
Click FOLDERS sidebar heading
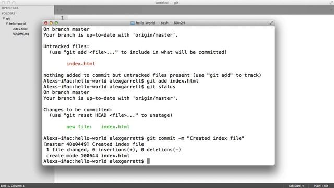point(8,13)
